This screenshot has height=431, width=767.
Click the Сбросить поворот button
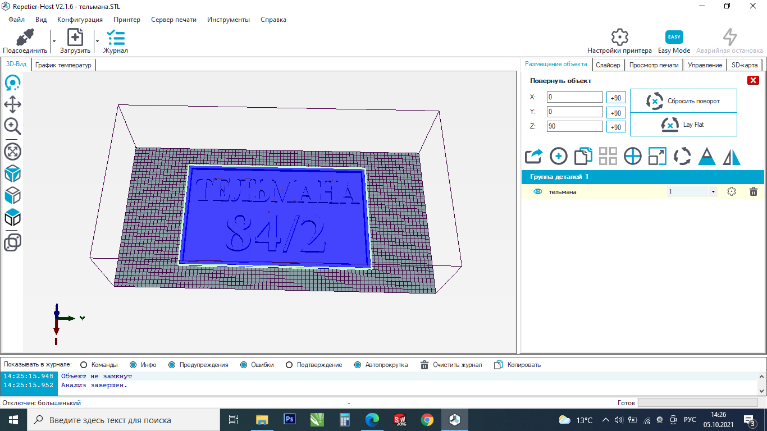(683, 101)
